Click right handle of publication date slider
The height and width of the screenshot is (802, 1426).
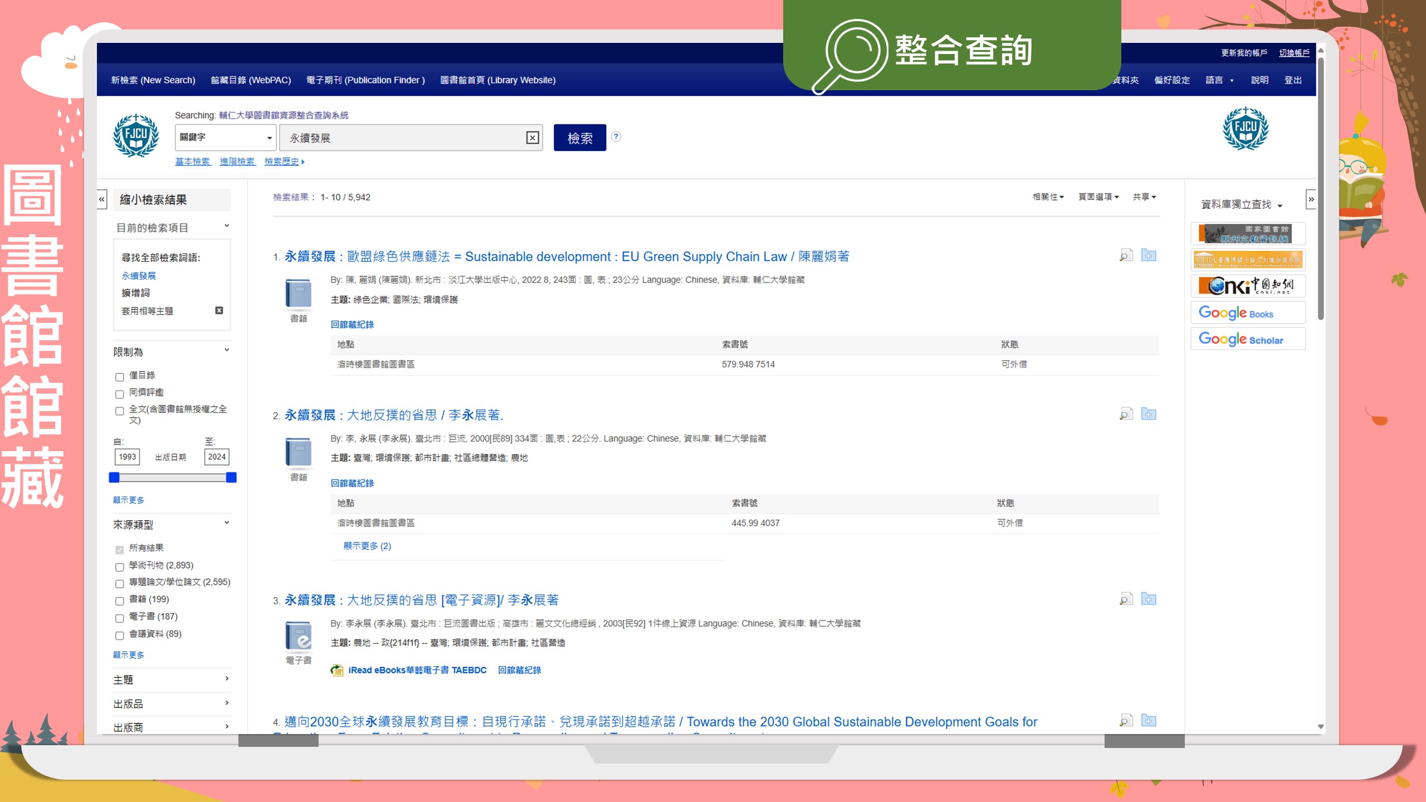tap(231, 477)
